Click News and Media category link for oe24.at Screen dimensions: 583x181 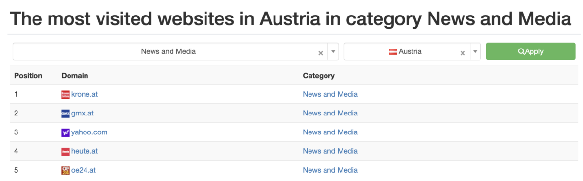pyautogui.click(x=330, y=170)
